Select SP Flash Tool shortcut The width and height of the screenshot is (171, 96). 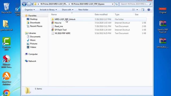point(61,30)
